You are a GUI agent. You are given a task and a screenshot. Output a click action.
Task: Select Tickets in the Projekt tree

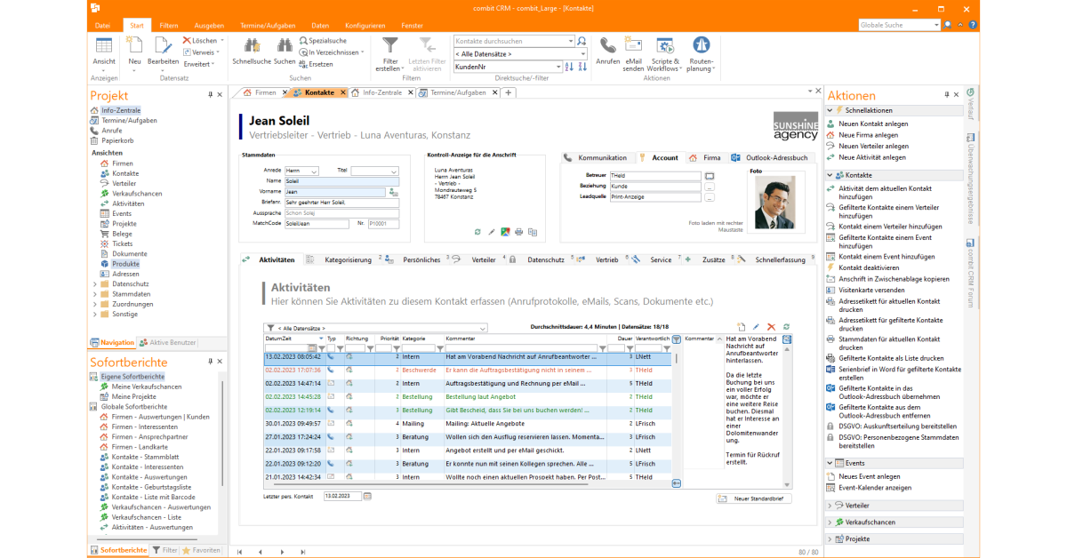tap(122, 243)
